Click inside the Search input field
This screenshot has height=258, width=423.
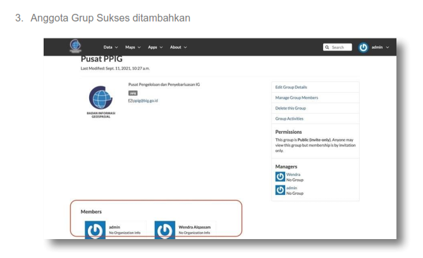(x=340, y=47)
